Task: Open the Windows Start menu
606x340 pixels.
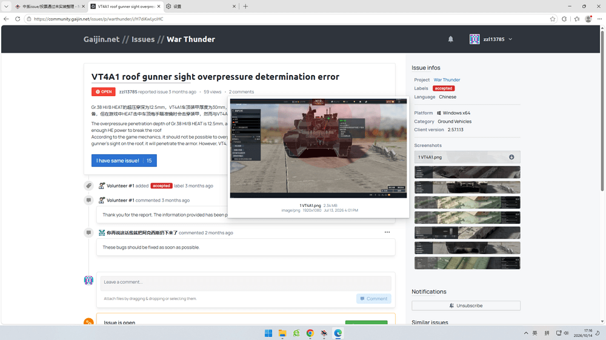Action: pos(268,333)
